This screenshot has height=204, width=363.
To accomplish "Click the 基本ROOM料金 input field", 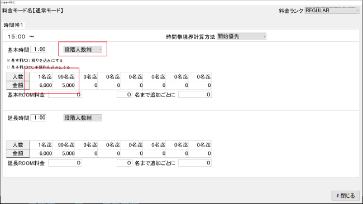I will [65, 95].
